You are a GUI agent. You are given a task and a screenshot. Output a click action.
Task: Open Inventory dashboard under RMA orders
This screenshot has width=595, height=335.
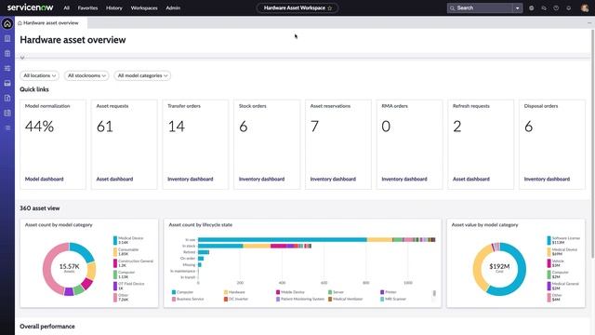coord(404,179)
